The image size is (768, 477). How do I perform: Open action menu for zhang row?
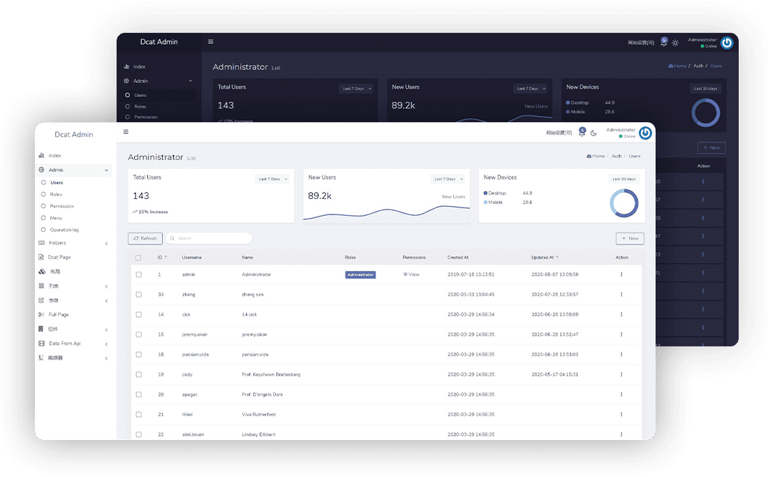621,295
